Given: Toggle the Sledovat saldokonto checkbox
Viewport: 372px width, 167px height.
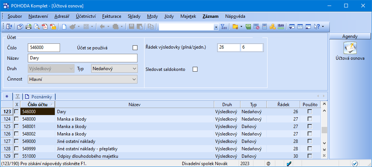Looking at the screenshot, I should tap(195, 69).
